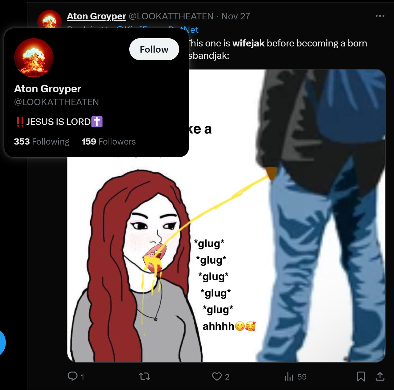Open the reply icon under the tweet
This screenshot has width=394, height=390.
tap(73, 376)
